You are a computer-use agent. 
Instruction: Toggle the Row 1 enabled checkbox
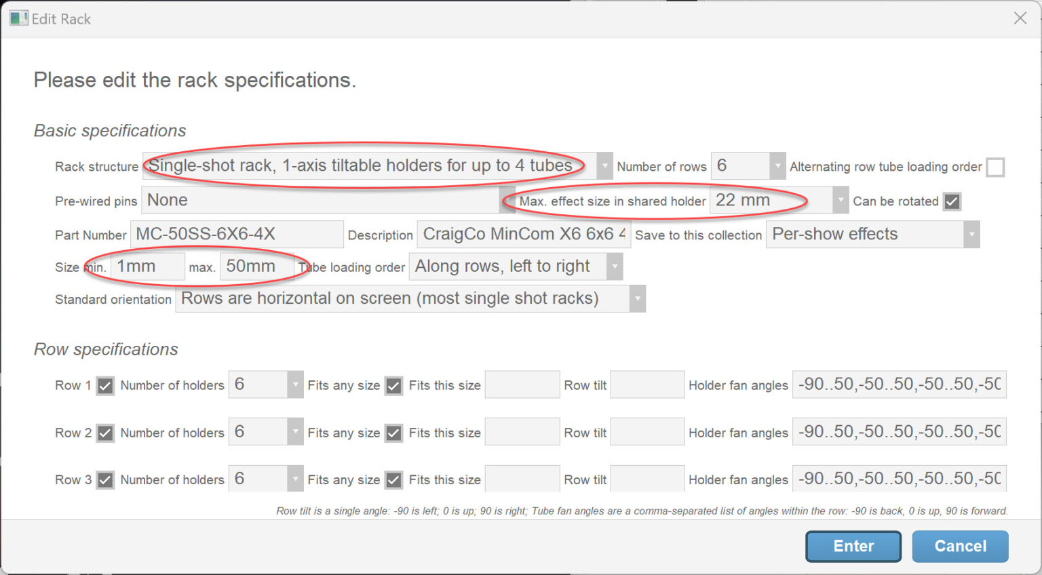[105, 386]
